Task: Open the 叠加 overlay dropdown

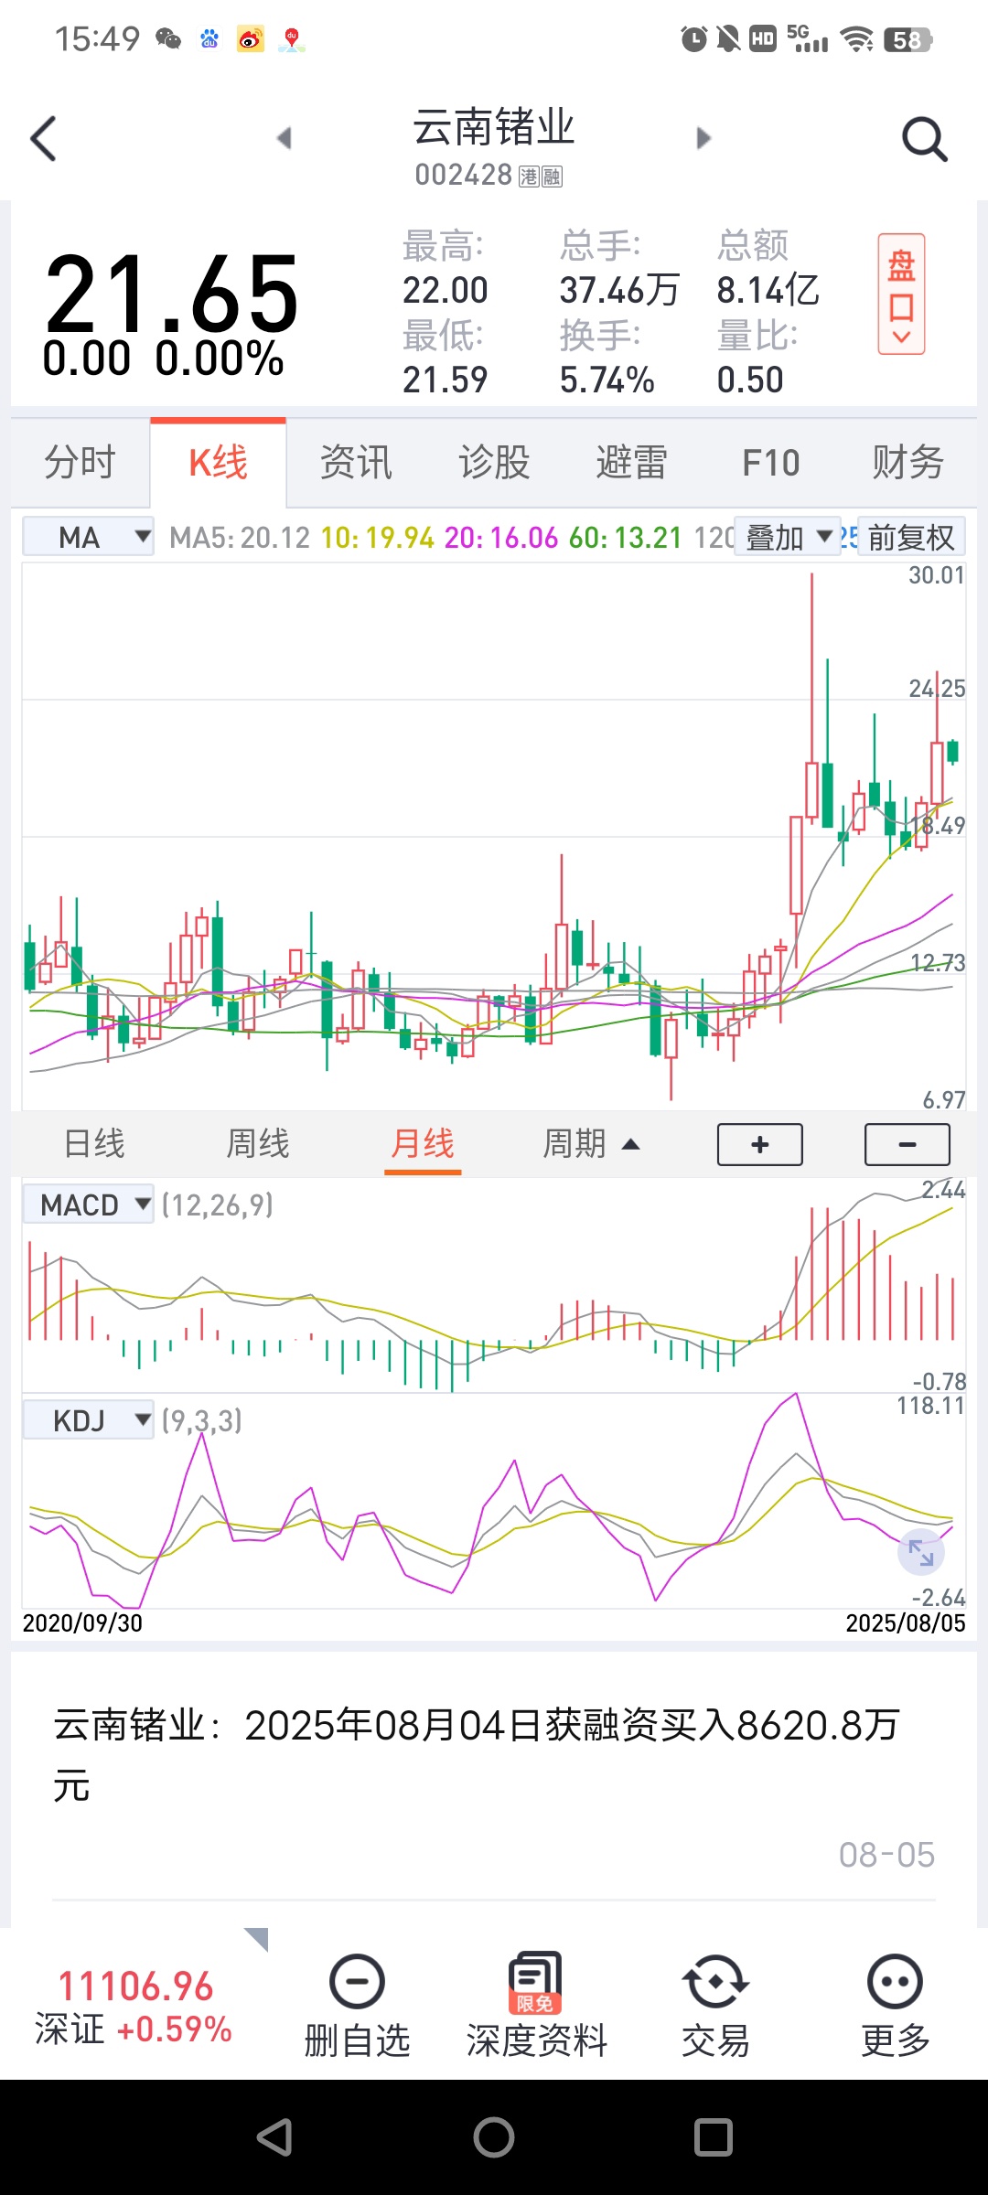Action: pos(788,537)
